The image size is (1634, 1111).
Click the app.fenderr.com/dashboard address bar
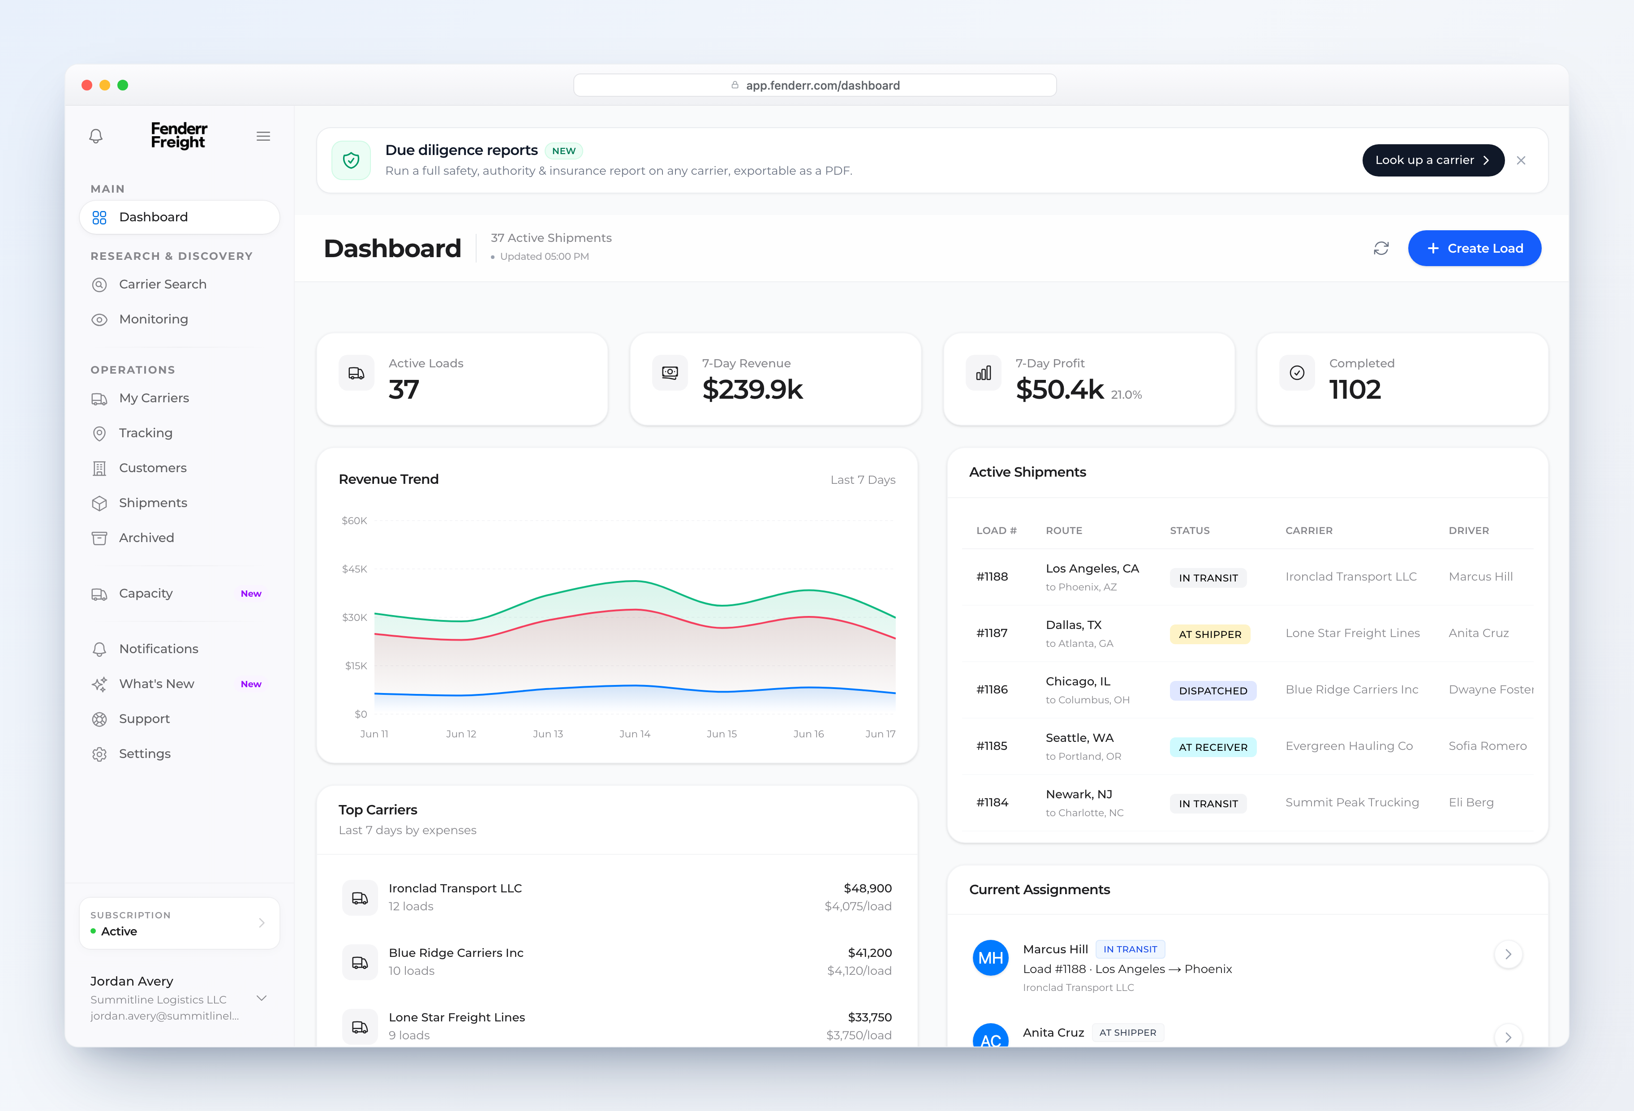815,85
